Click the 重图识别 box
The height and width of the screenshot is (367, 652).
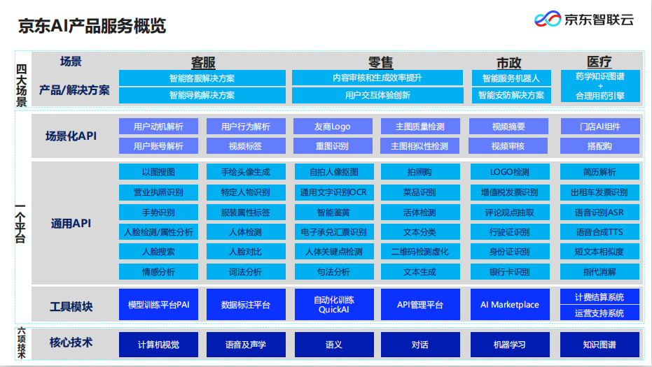coord(333,145)
